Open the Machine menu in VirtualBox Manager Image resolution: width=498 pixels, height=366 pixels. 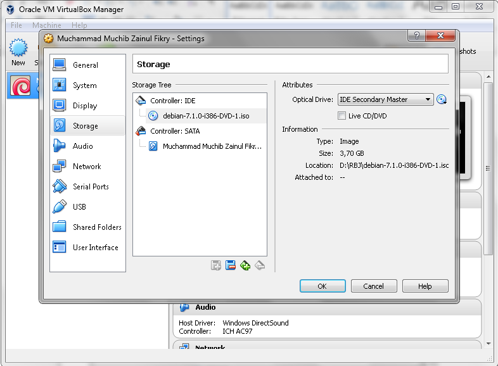(47, 25)
